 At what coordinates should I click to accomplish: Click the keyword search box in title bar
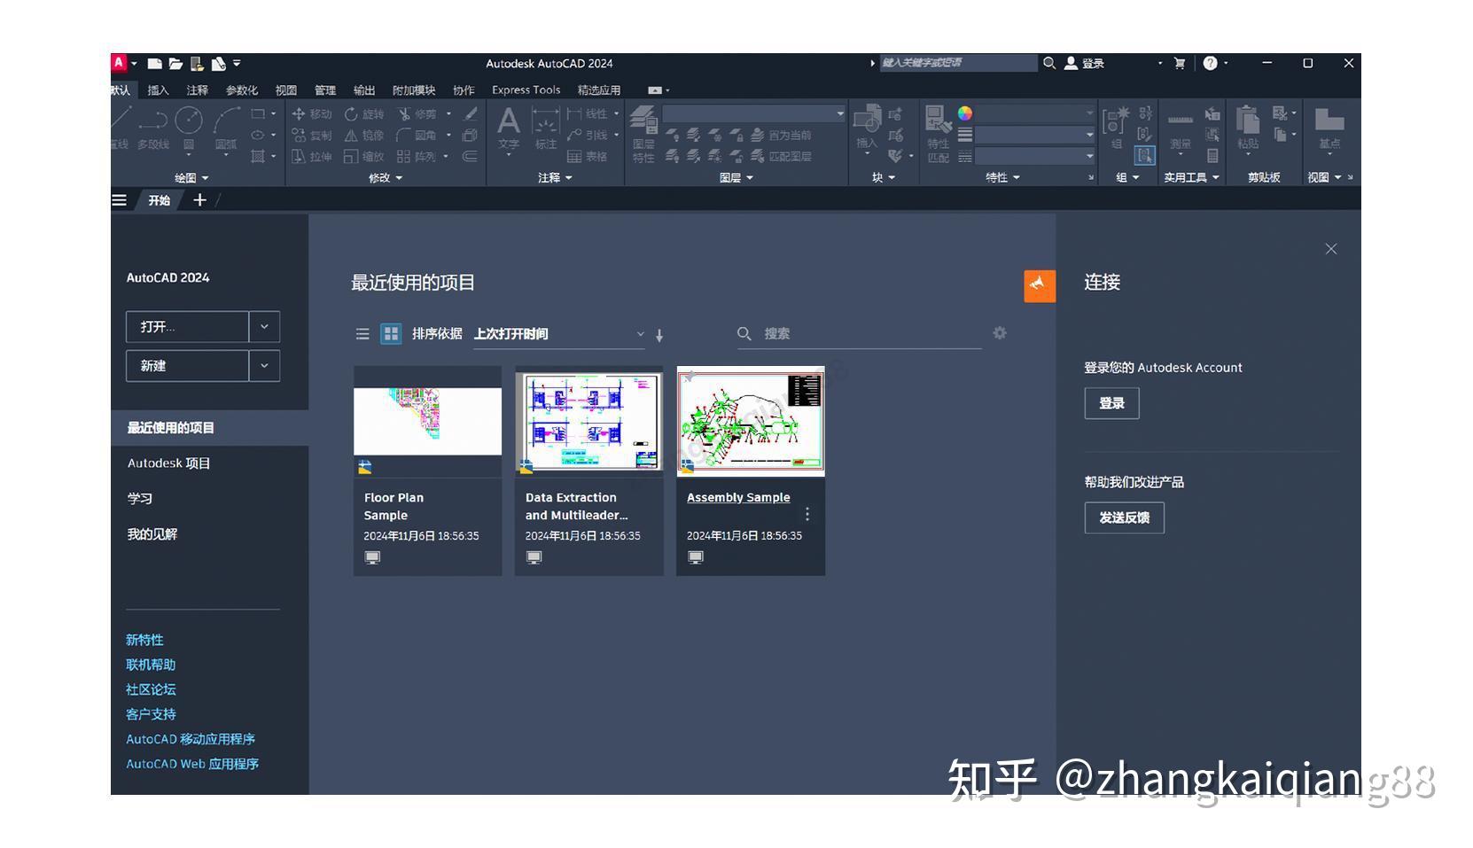point(958,63)
